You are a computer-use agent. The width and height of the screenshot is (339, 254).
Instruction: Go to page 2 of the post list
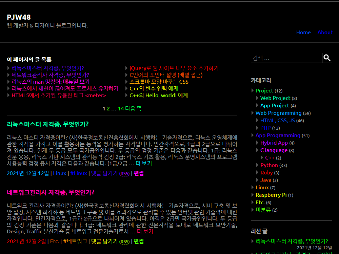pos(108,109)
